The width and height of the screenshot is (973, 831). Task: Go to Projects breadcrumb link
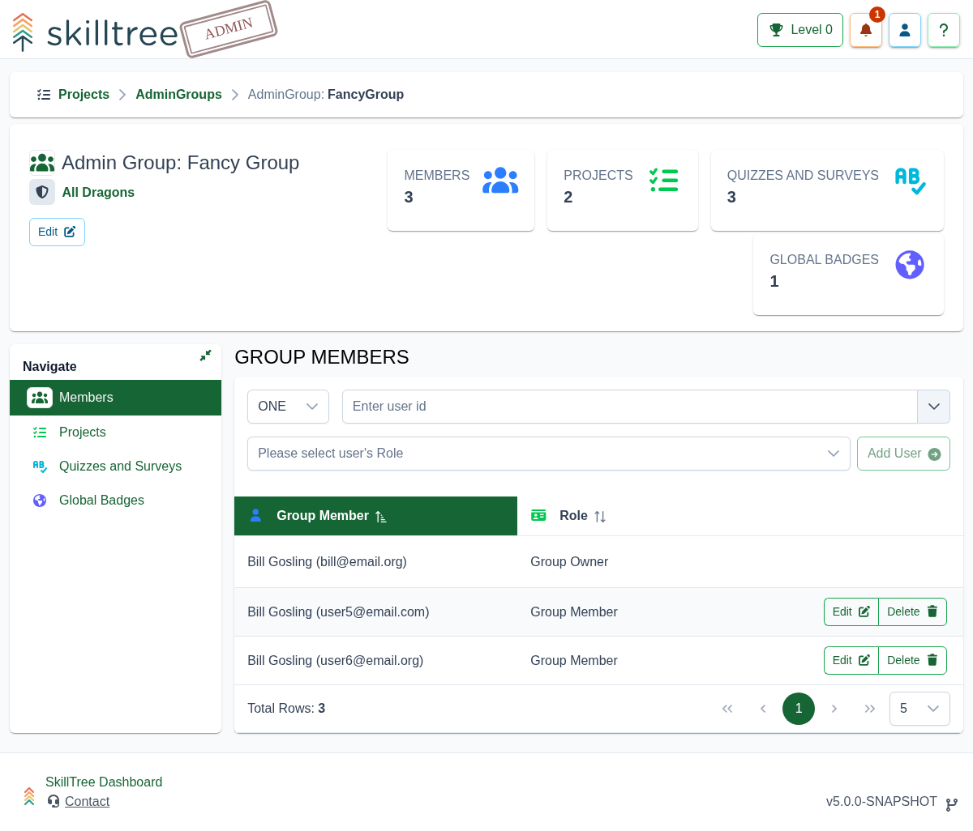(x=84, y=95)
